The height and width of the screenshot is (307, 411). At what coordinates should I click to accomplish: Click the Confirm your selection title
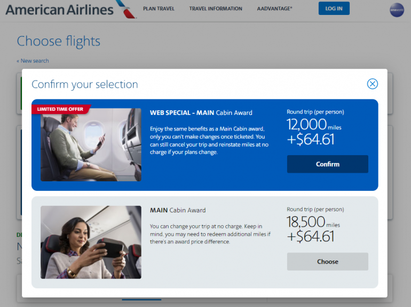(x=85, y=85)
